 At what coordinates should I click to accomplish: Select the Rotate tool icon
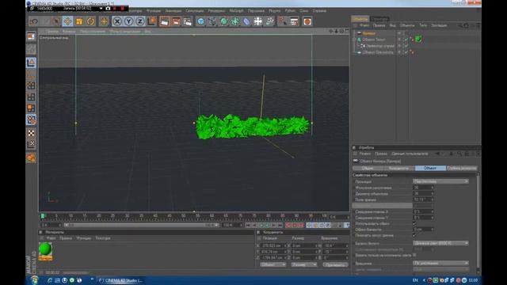point(91,21)
